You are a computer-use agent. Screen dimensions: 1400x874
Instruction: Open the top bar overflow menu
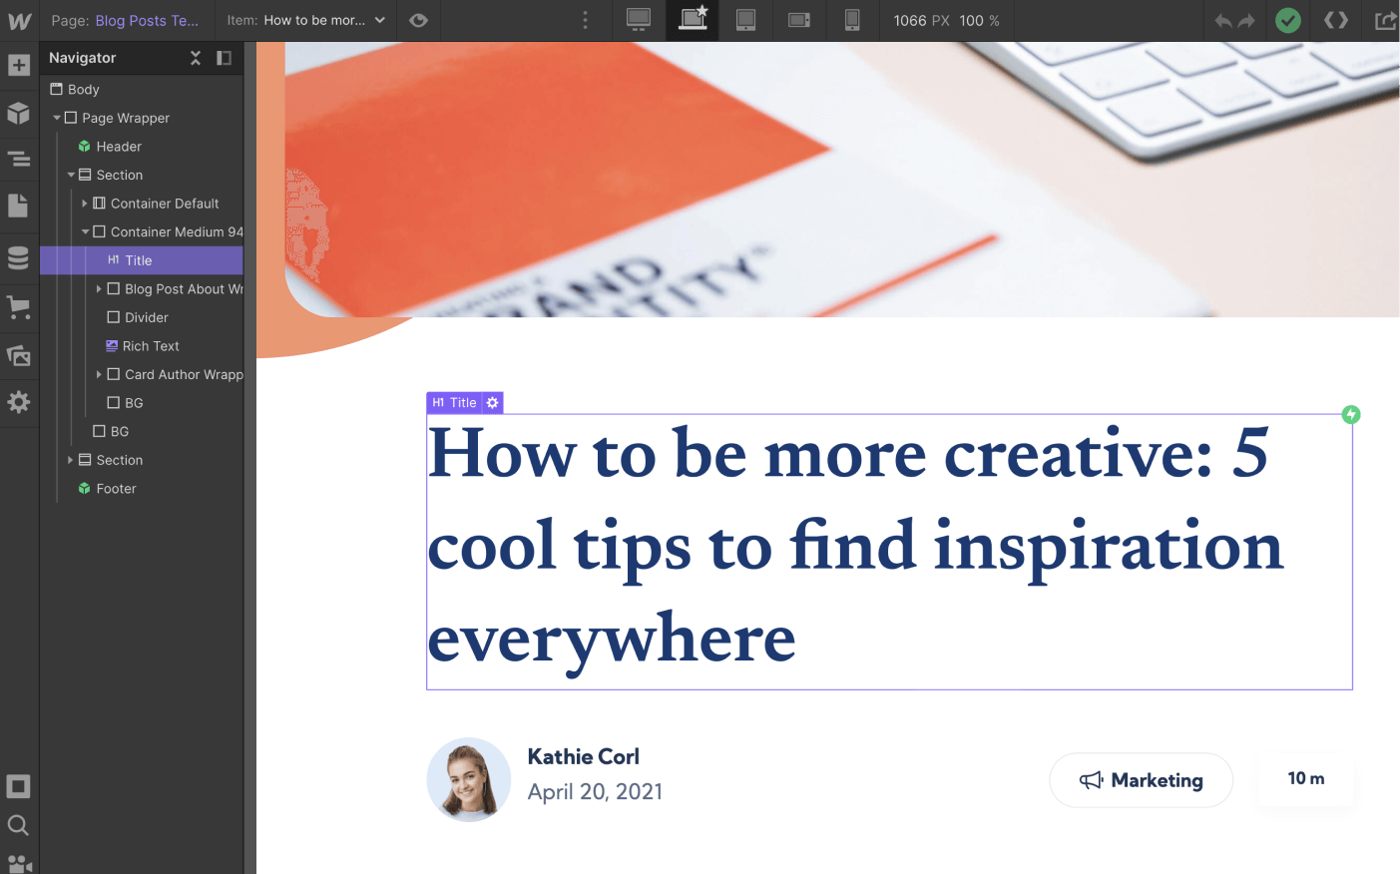(x=585, y=20)
